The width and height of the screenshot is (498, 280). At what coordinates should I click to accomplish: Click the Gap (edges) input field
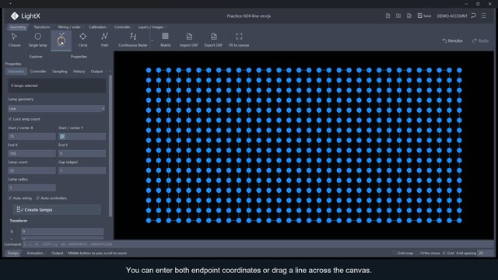coord(82,170)
